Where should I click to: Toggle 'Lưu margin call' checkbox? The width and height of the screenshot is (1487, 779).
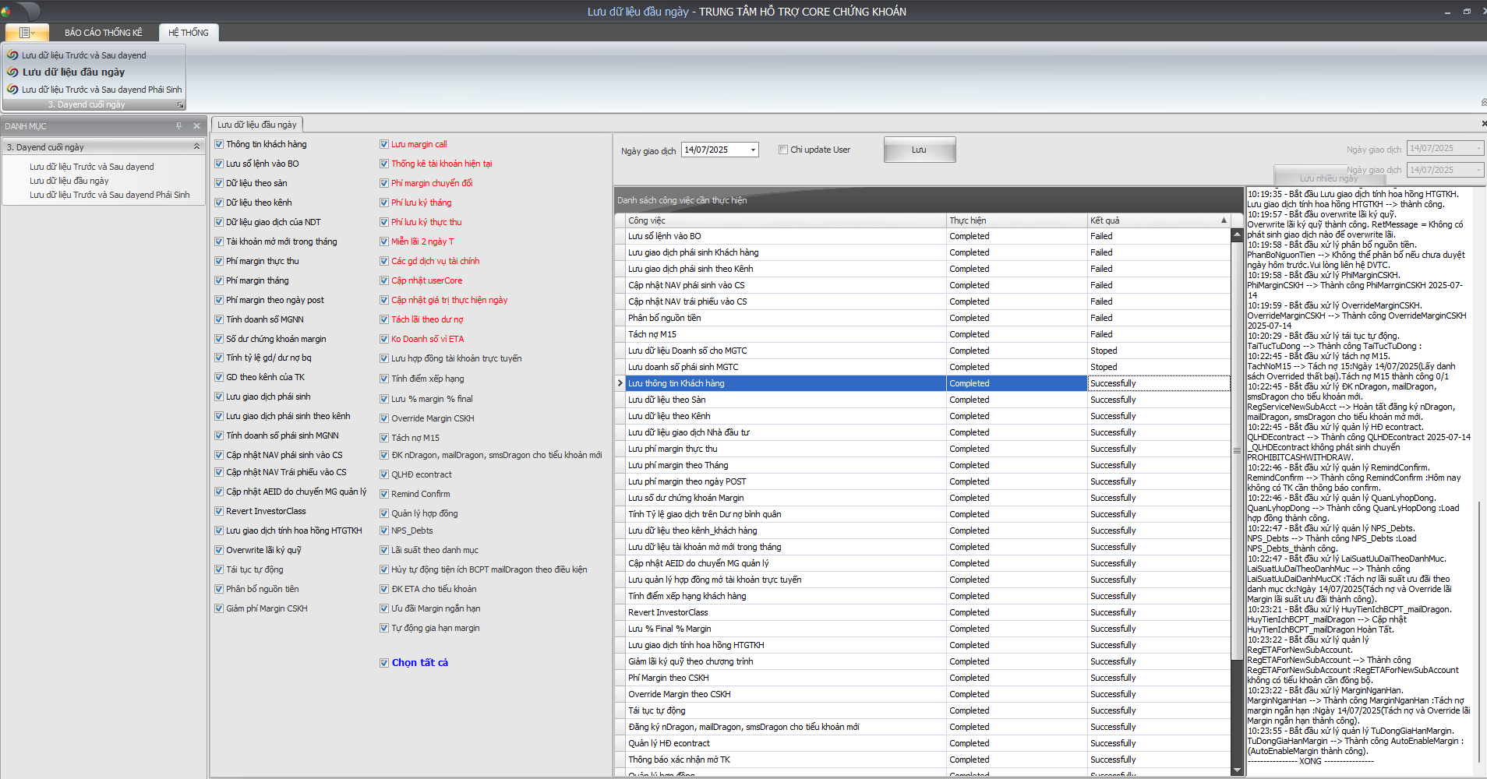384,144
